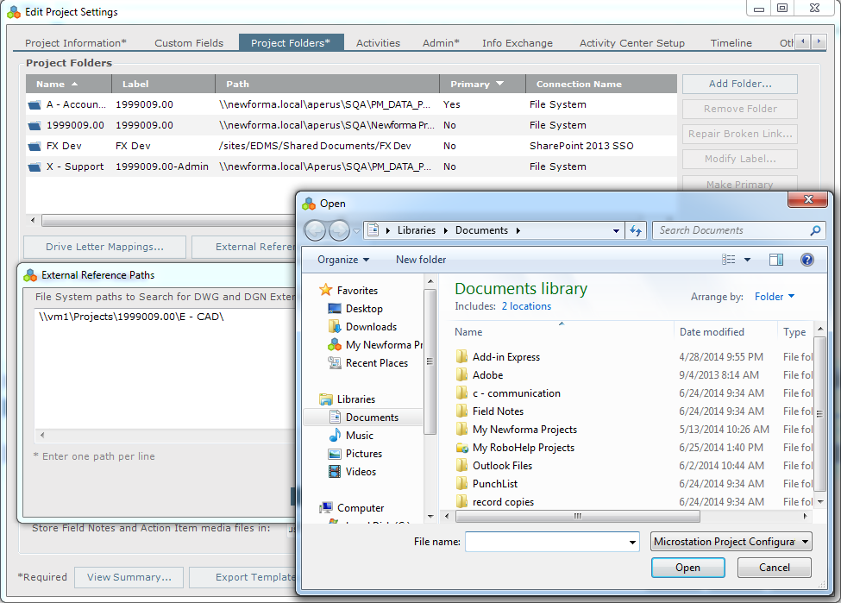Click the Forward arrow in Open dialog

(x=339, y=230)
